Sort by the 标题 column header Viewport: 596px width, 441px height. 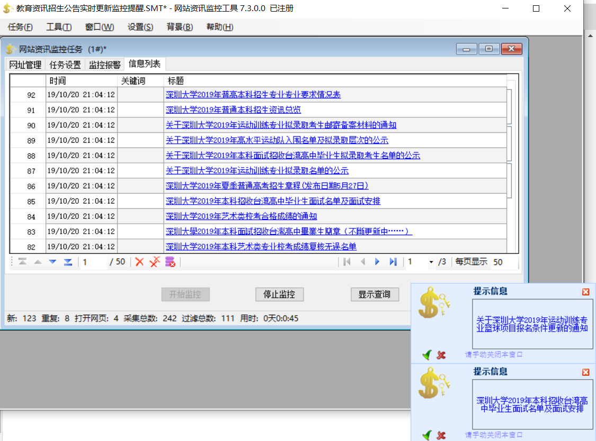pos(335,80)
